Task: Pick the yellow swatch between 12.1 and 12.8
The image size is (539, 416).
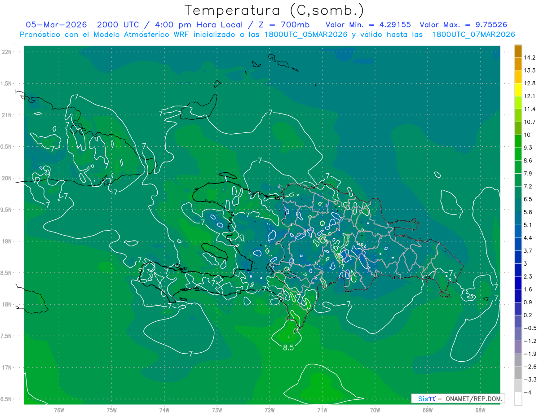Action: (518, 90)
